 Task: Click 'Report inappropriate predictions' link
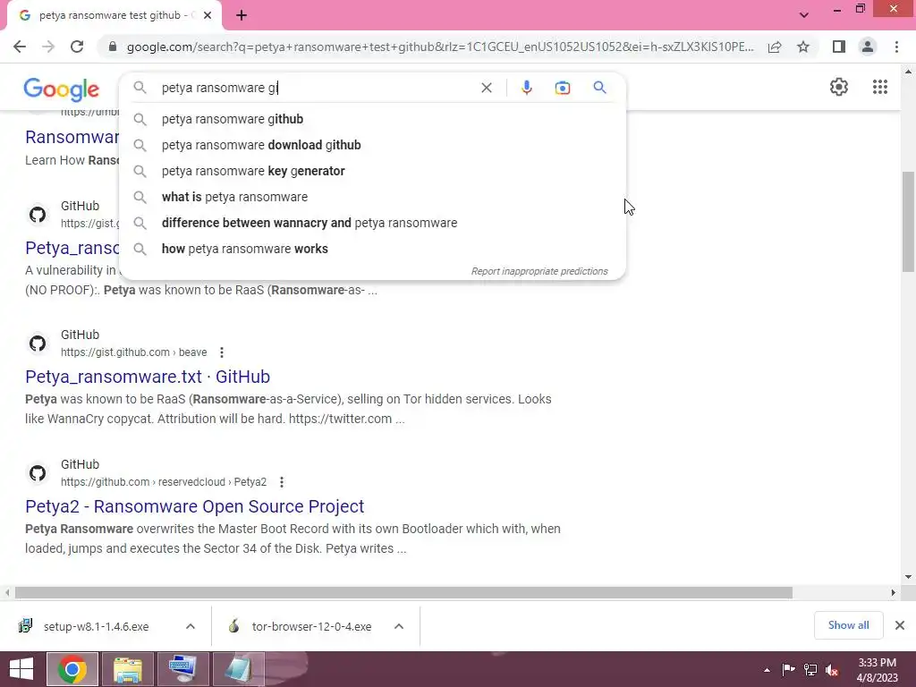[539, 272]
